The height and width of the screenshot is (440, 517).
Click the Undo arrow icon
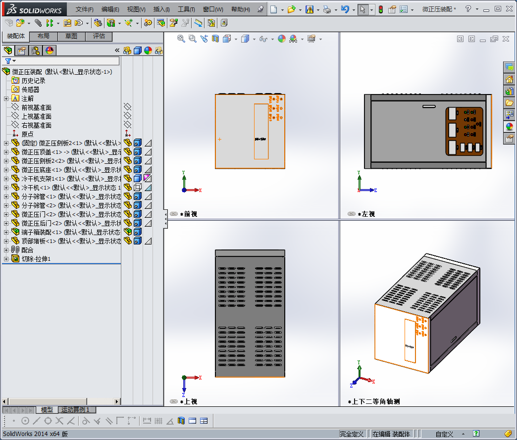(x=345, y=9)
